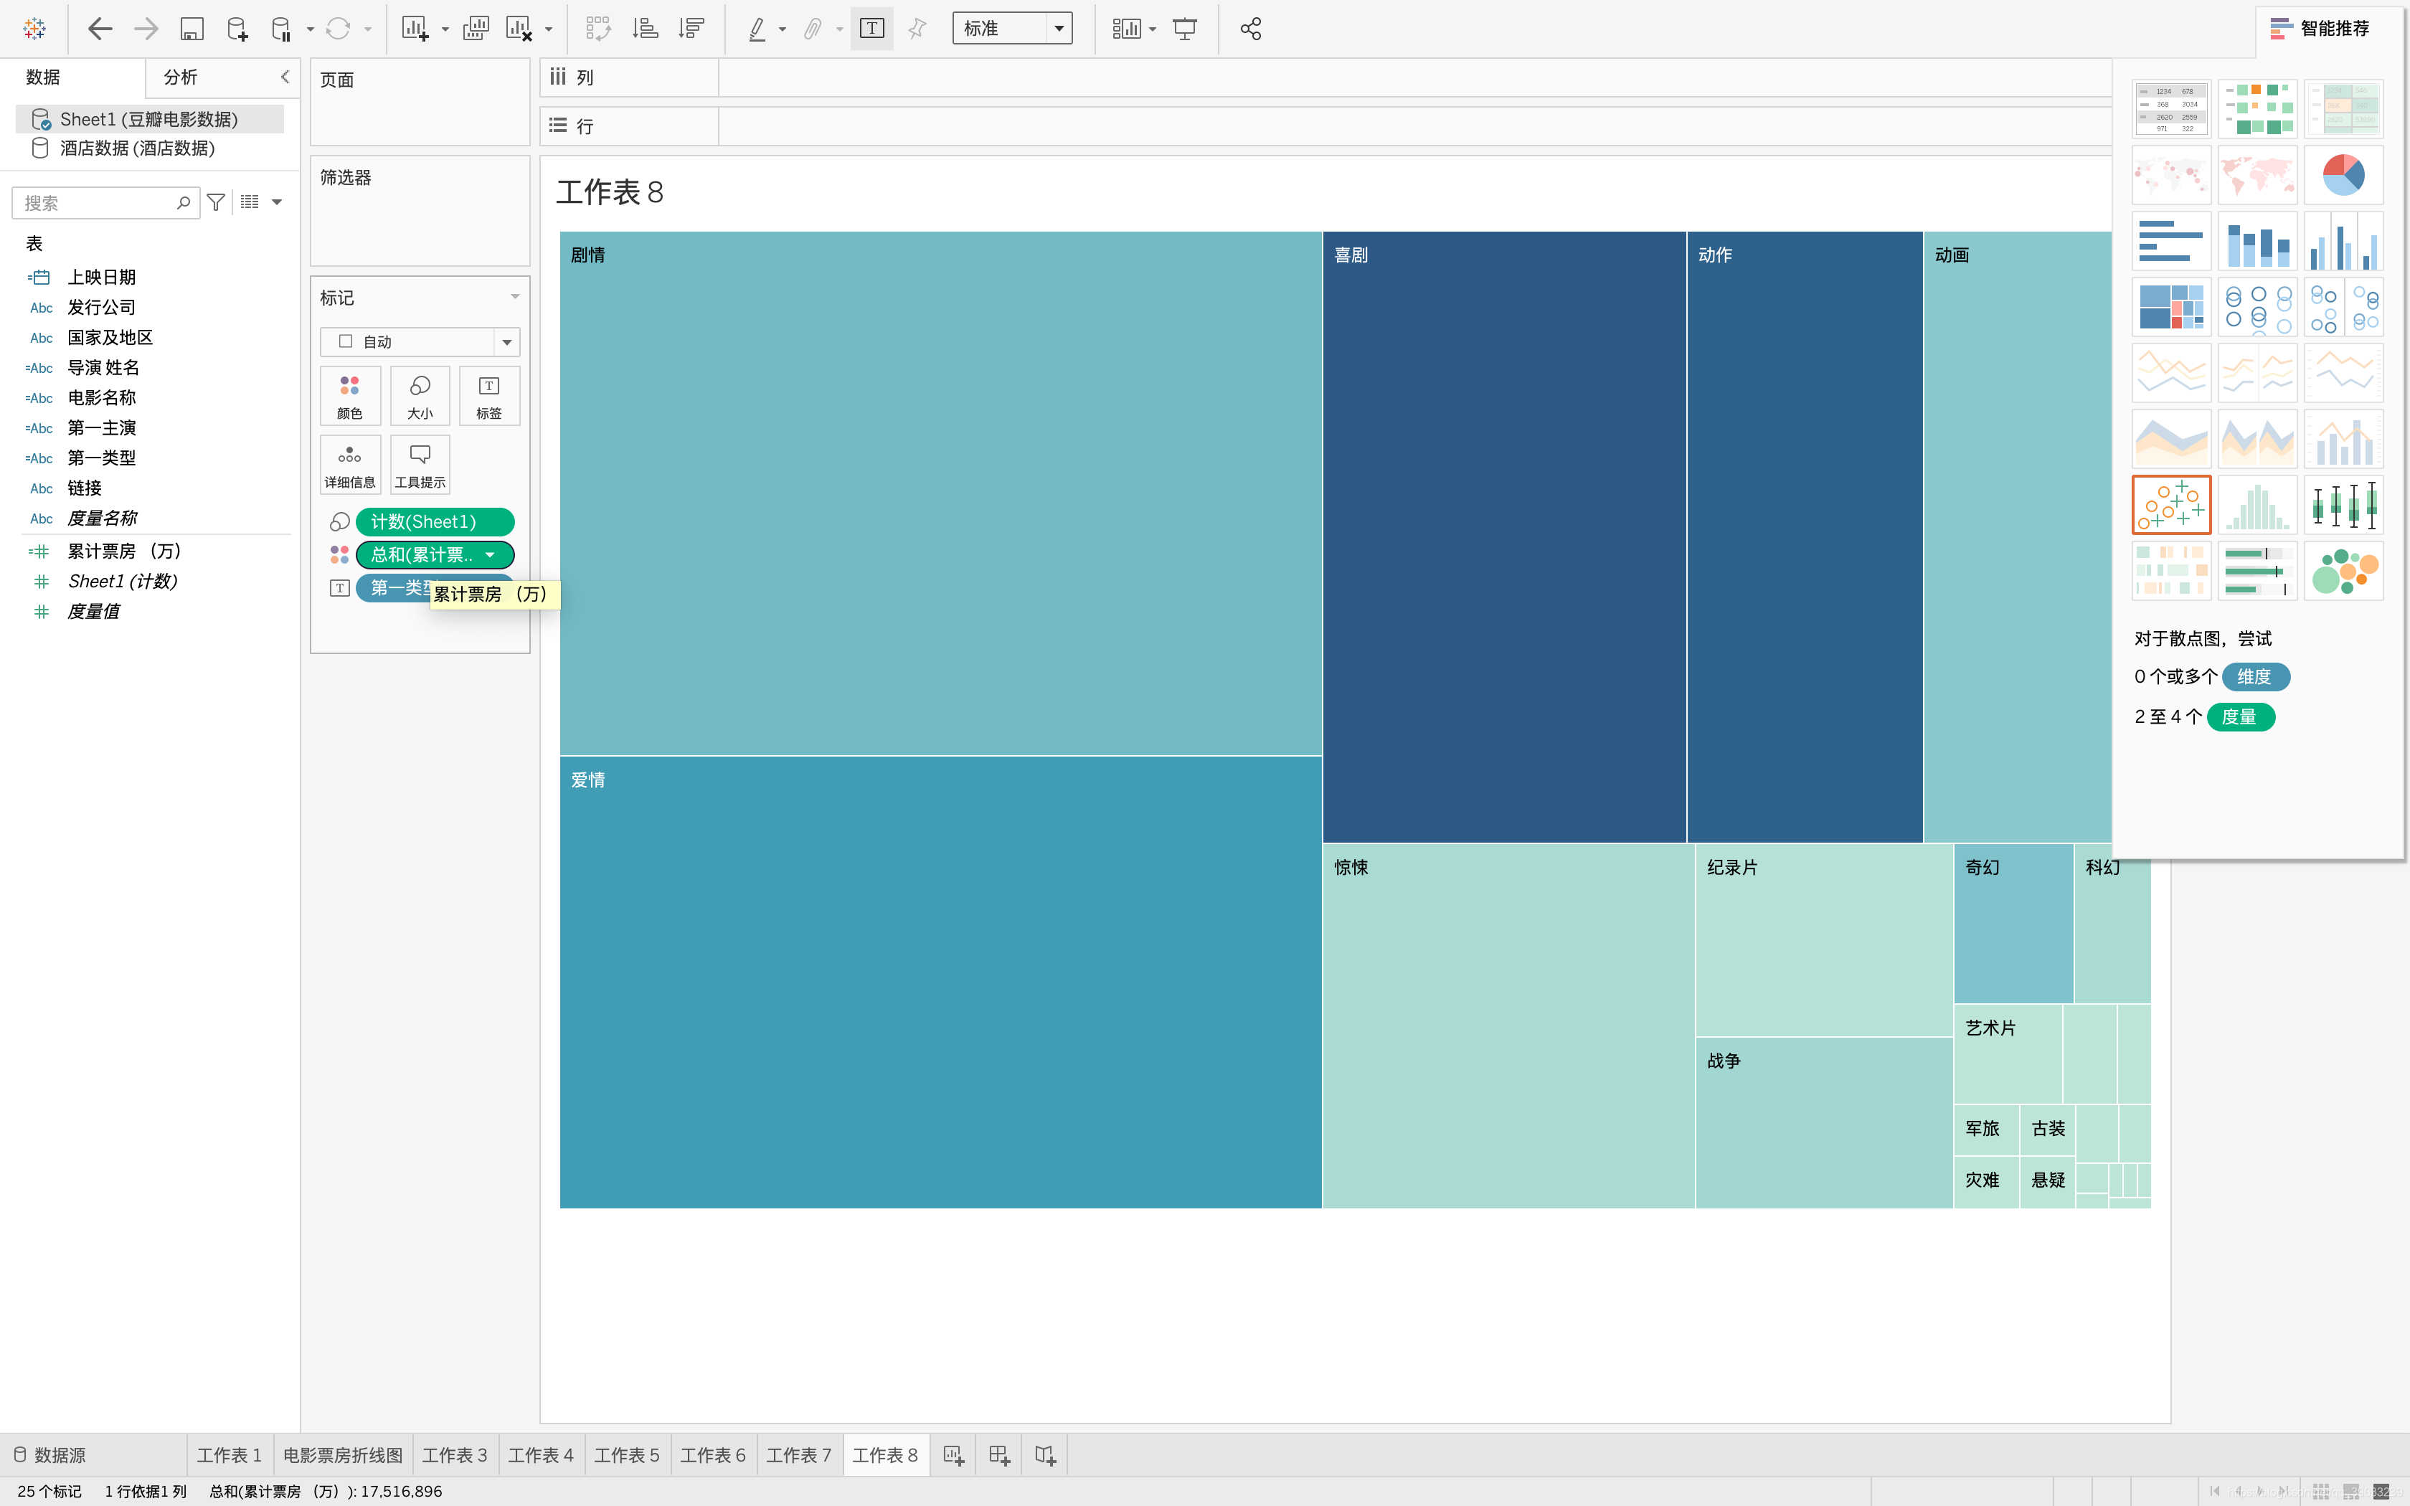Open the mark type dropdown
The image size is (2410, 1506).
pos(420,341)
